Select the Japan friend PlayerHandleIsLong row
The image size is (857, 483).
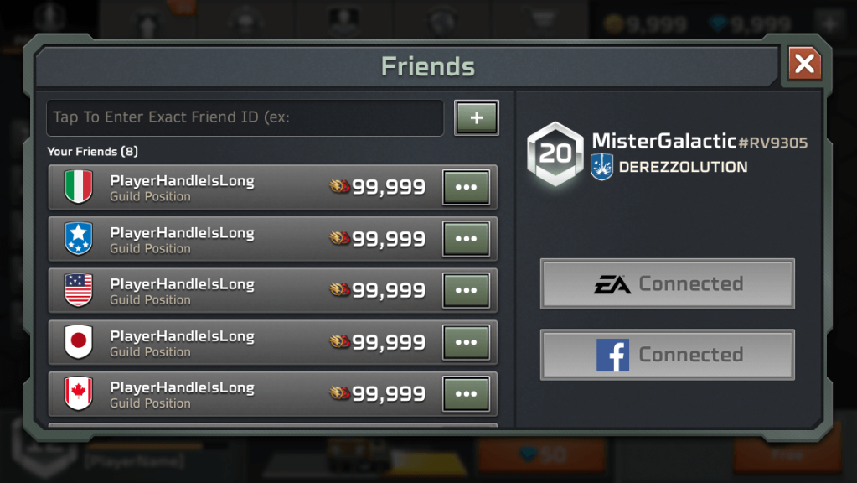click(x=273, y=342)
